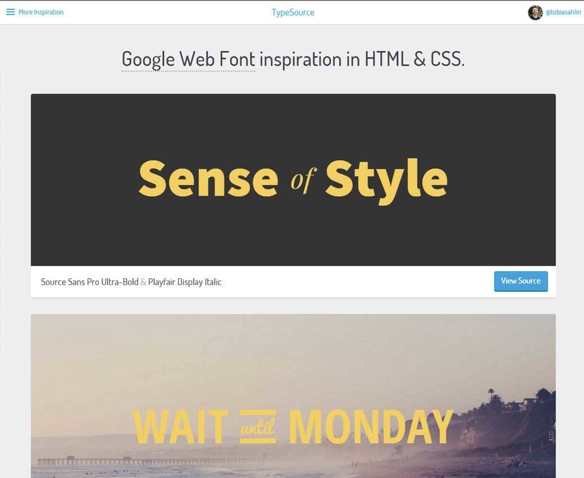This screenshot has height=478, width=584.
Task: Open the @tobiasahlin profile link
Action: (563, 12)
